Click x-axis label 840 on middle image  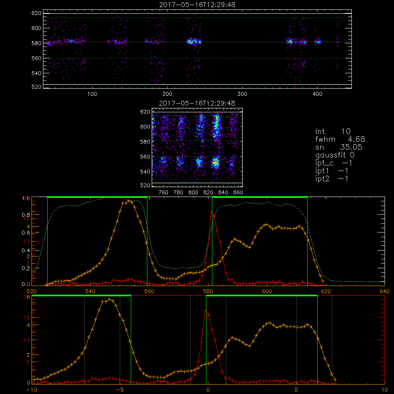223,193
